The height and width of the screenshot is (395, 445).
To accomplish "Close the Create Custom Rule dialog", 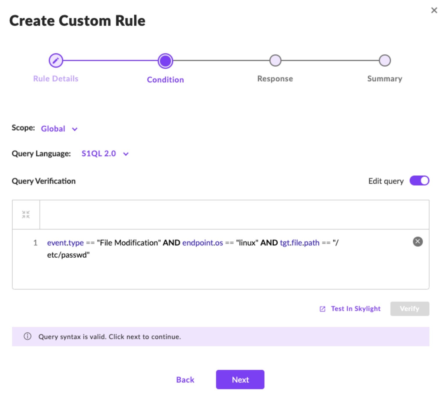I will click(x=434, y=10).
